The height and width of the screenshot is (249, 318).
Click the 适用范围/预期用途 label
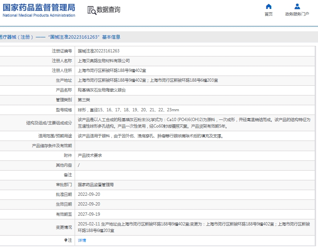(55, 136)
